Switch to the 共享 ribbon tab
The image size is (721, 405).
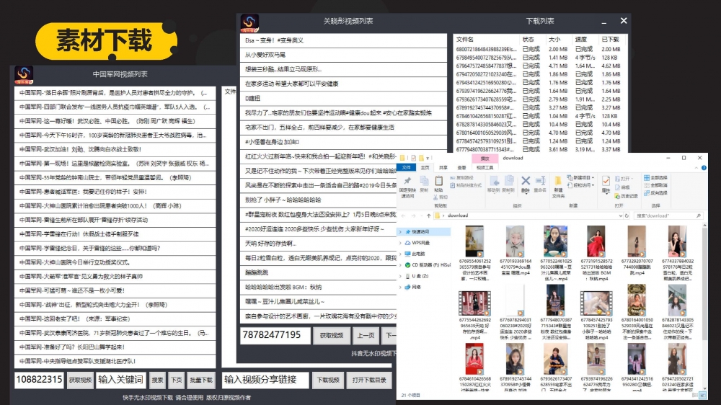pos(443,167)
